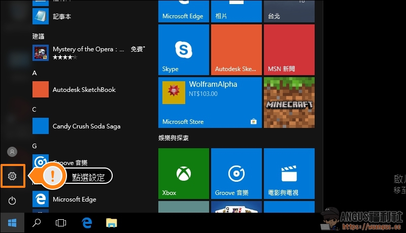406x233 pixels.
Task: Open the 電影與電視 tile
Action: pyautogui.click(x=289, y=174)
